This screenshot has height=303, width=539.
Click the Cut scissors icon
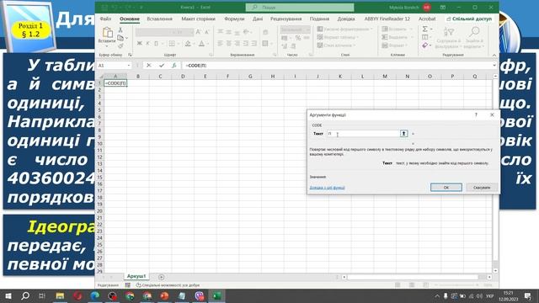120,30
